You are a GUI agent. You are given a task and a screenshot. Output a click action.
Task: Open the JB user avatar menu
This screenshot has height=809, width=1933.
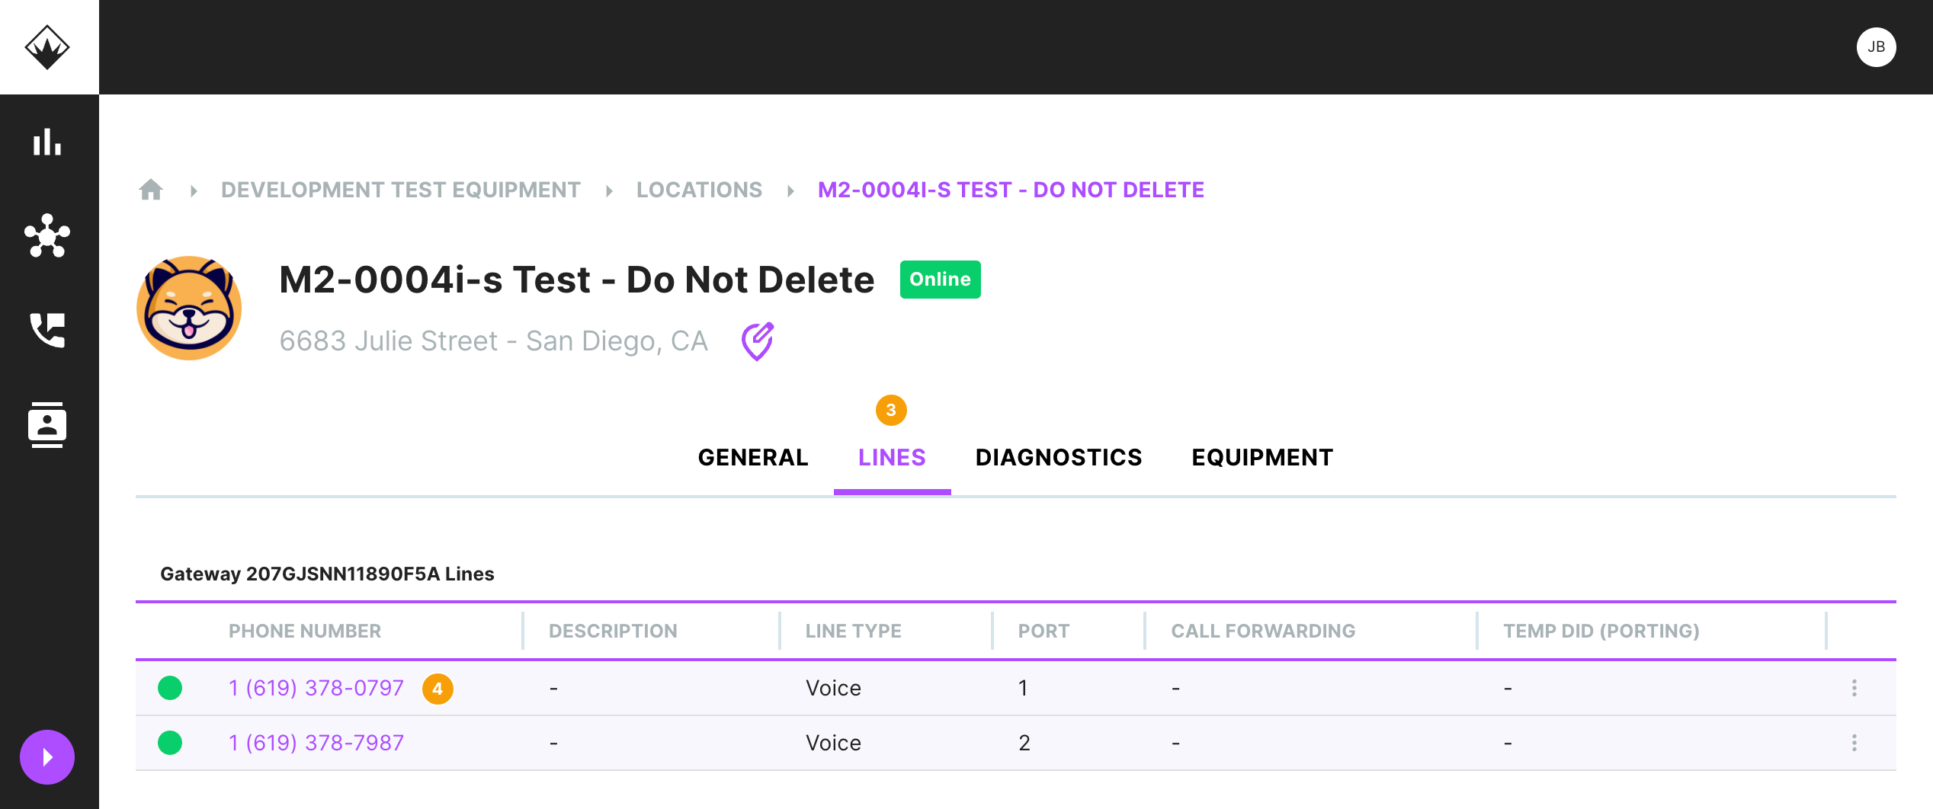1877,46
